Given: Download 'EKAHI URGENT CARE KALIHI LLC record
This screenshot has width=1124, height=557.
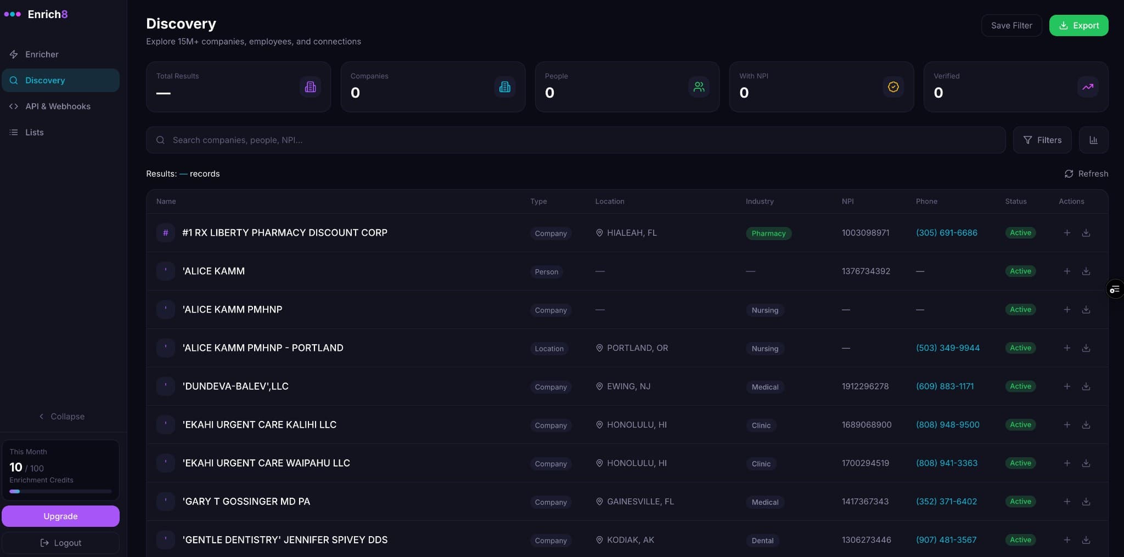Looking at the screenshot, I should pos(1086,425).
